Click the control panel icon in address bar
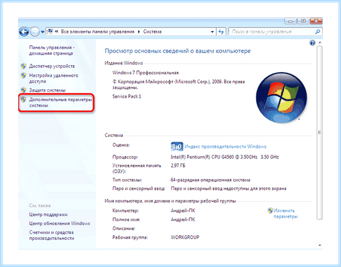Image resolution: width=341 pixels, height=267 pixels. (50, 31)
